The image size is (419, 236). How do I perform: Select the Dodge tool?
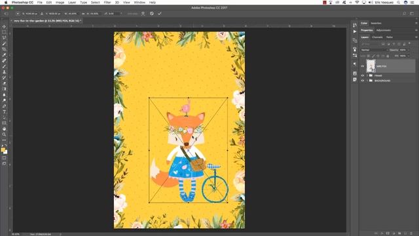tap(4, 100)
